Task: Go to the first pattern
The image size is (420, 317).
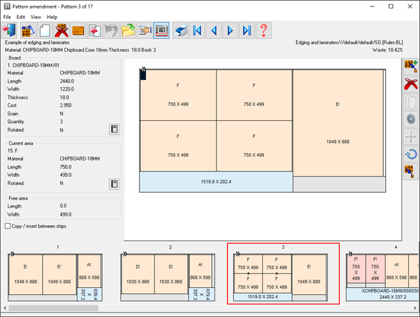Action: pyautogui.click(x=197, y=30)
